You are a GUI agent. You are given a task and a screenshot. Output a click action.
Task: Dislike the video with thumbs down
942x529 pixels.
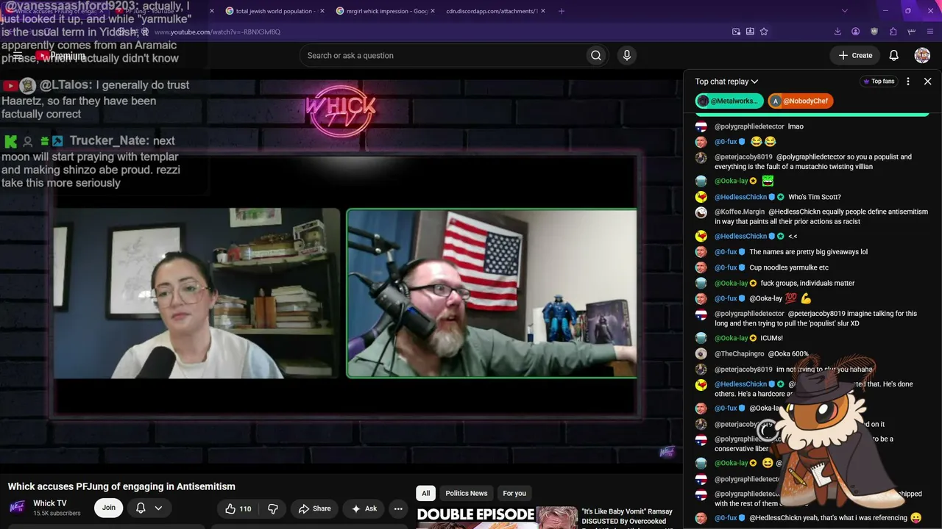point(273,508)
